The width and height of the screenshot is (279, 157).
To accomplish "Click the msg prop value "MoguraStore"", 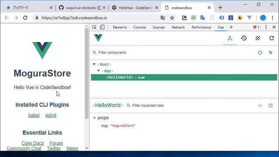I will pos(123,126).
